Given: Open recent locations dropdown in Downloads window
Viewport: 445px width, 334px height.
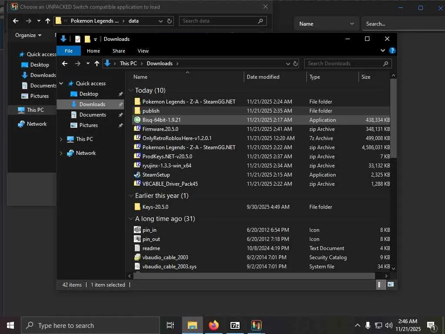Looking at the screenshot, I should (x=88, y=63).
